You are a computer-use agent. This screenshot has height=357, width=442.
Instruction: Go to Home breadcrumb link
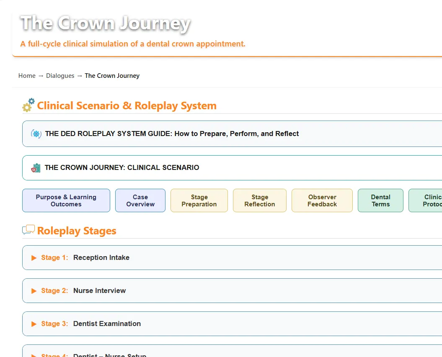tap(27, 76)
